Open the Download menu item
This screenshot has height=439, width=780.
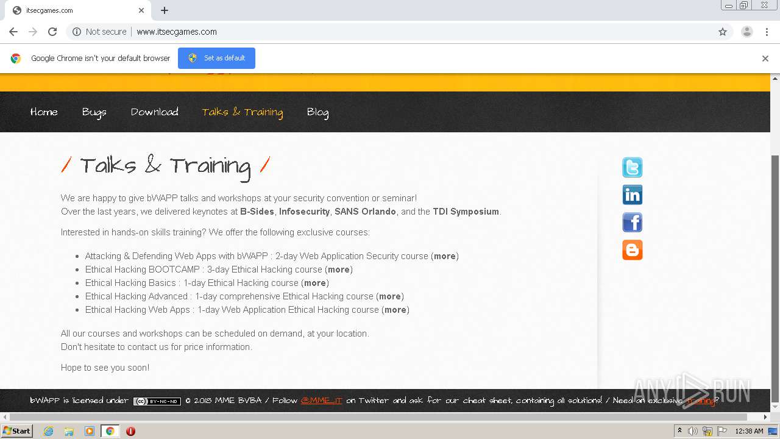tap(154, 112)
